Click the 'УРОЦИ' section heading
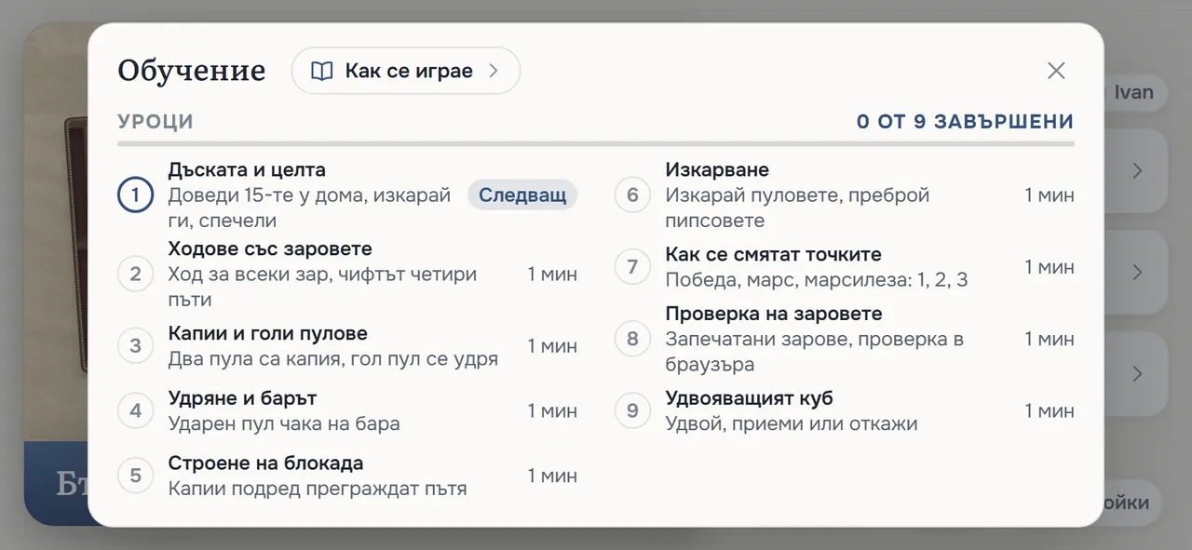The image size is (1192, 550). click(156, 122)
